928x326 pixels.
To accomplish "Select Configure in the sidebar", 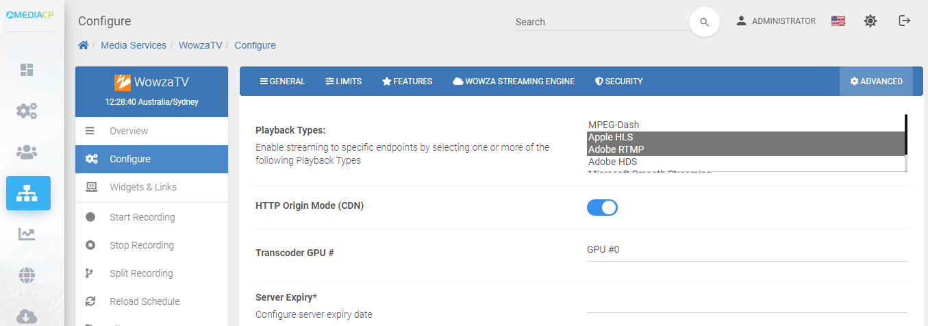I will 151,159.
